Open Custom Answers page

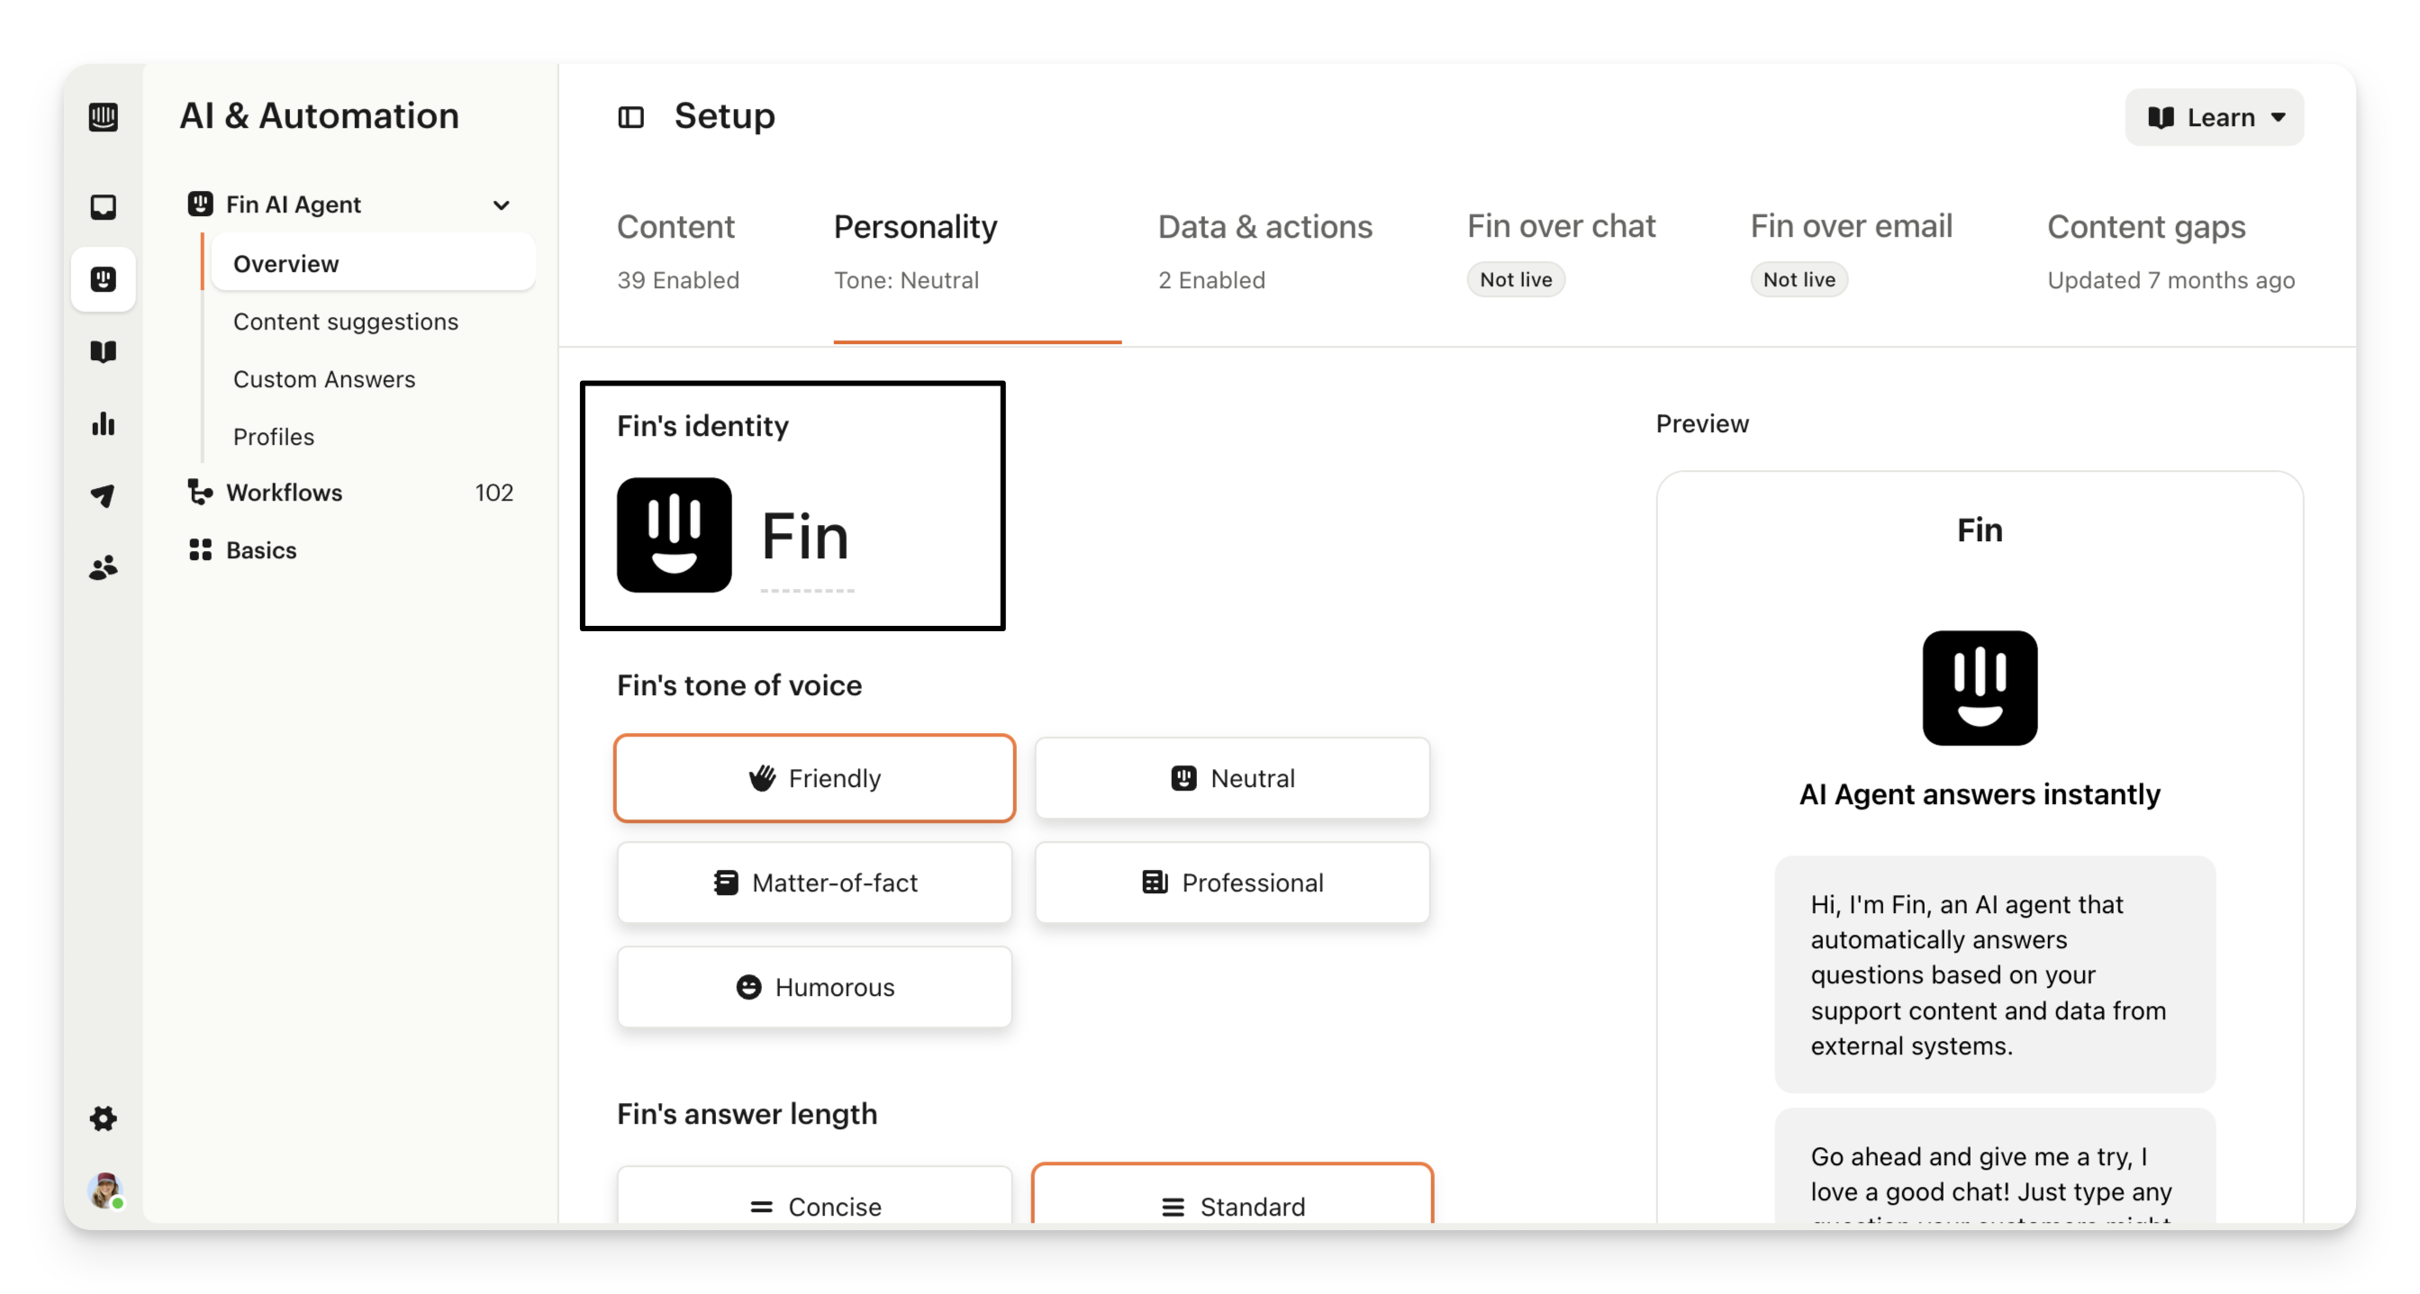pos(324,379)
